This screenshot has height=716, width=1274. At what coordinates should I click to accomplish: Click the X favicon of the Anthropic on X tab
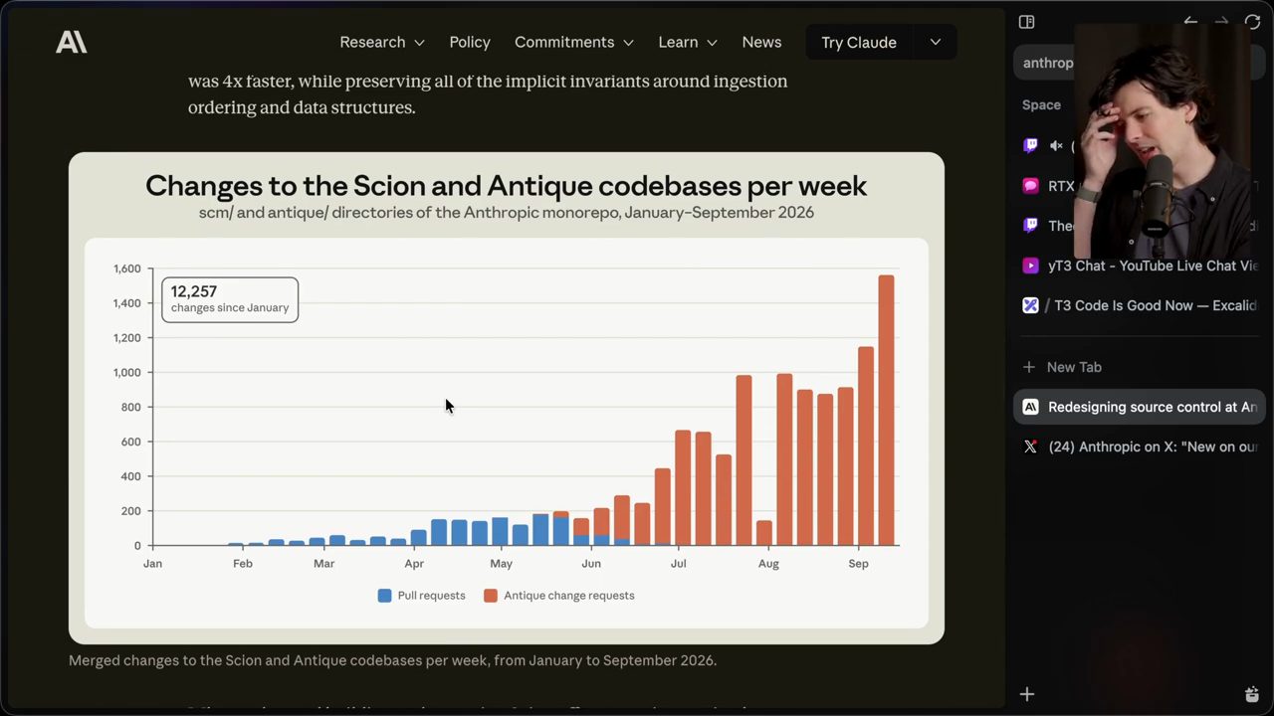(x=1030, y=447)
